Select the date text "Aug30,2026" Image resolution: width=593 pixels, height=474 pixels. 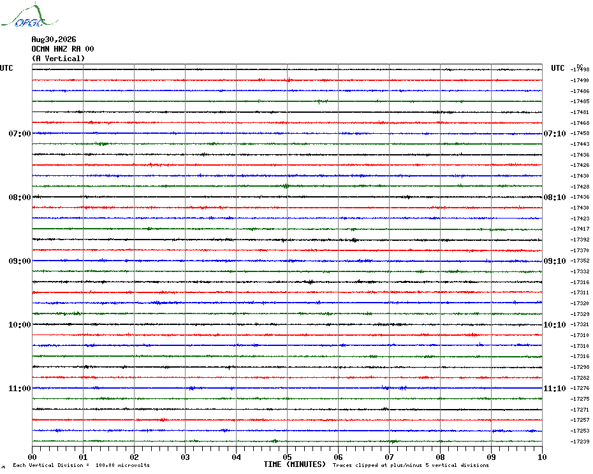[x=54, y=39]
